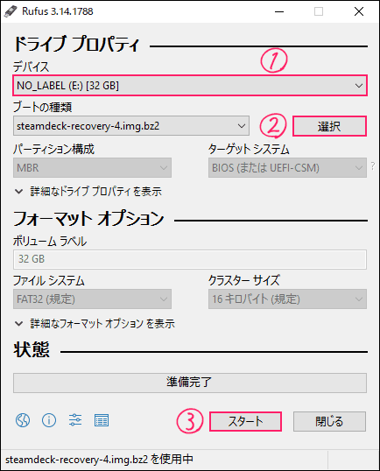Click the volume label field showing 32 GB
The width and height of the screenshot is (380, 471).
[190, 259]
